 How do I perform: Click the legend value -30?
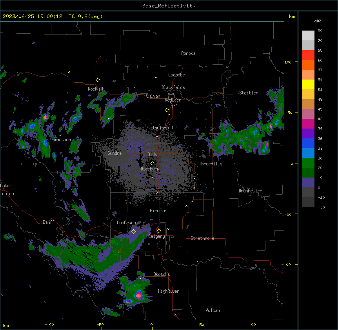(x=321, y=207)
